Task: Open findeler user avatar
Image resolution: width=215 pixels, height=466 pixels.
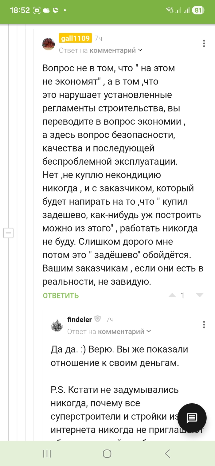Action: [57, 325]
